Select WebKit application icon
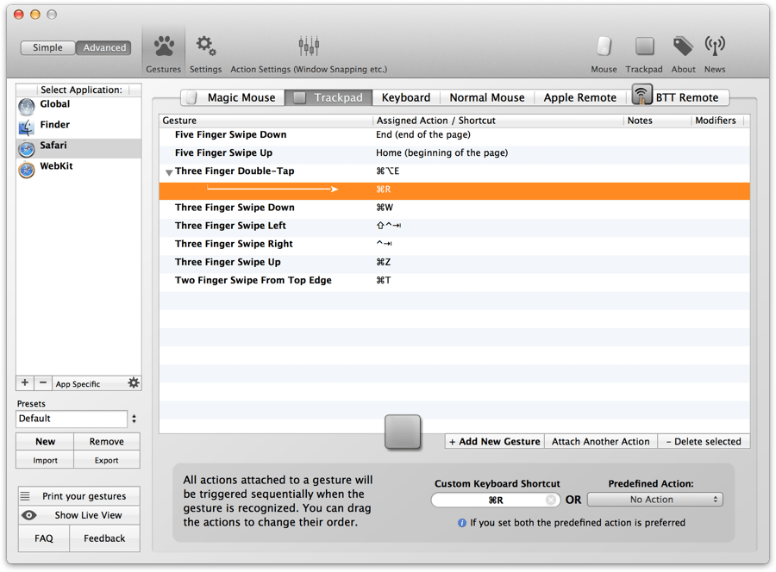776x572 pixels. pyautogui.click(x=27, y=169)
